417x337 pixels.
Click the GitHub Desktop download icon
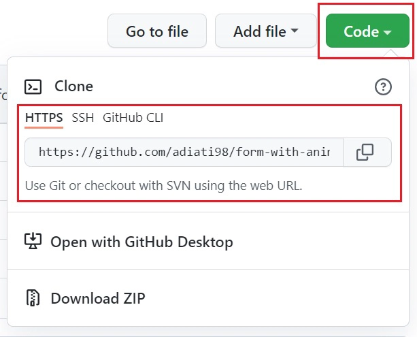pyautogui.click(x=33, y=242)
